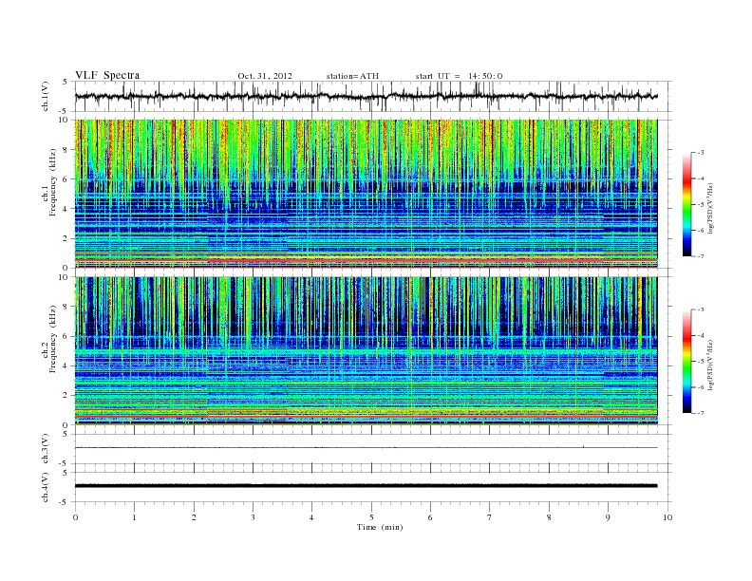Click the "3" tick on the Time axis
The image size is (752, 581).
(253, 517)
